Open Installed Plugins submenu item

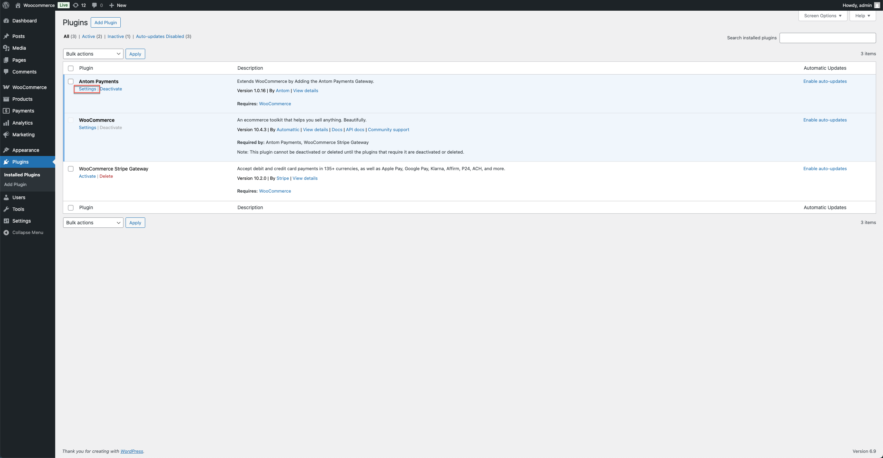click(x=22, y=175)
